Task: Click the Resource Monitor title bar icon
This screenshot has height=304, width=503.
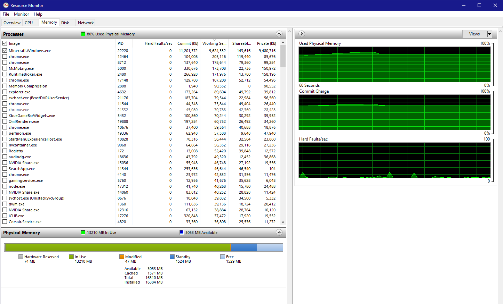Action: click(6, 5)
